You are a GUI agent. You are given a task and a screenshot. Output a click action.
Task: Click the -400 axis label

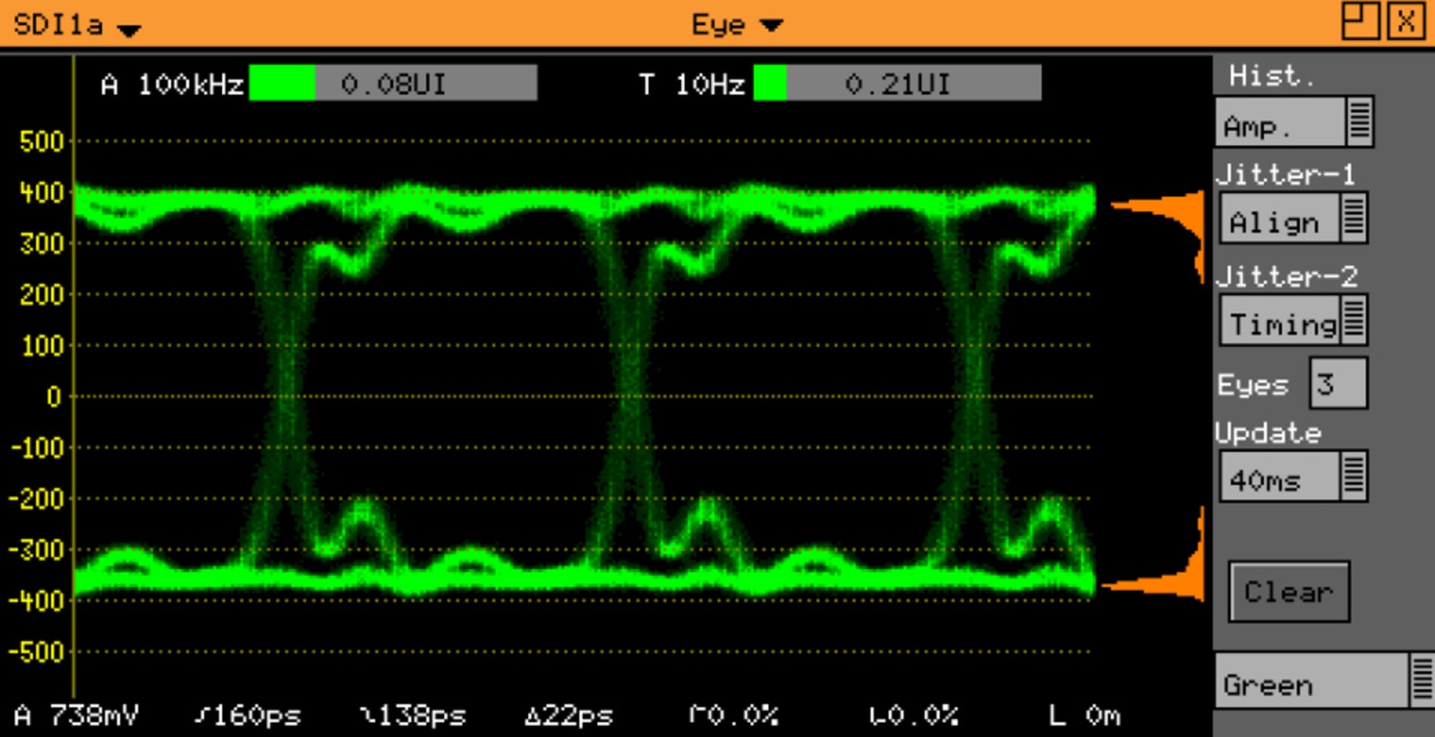[35, 600]
